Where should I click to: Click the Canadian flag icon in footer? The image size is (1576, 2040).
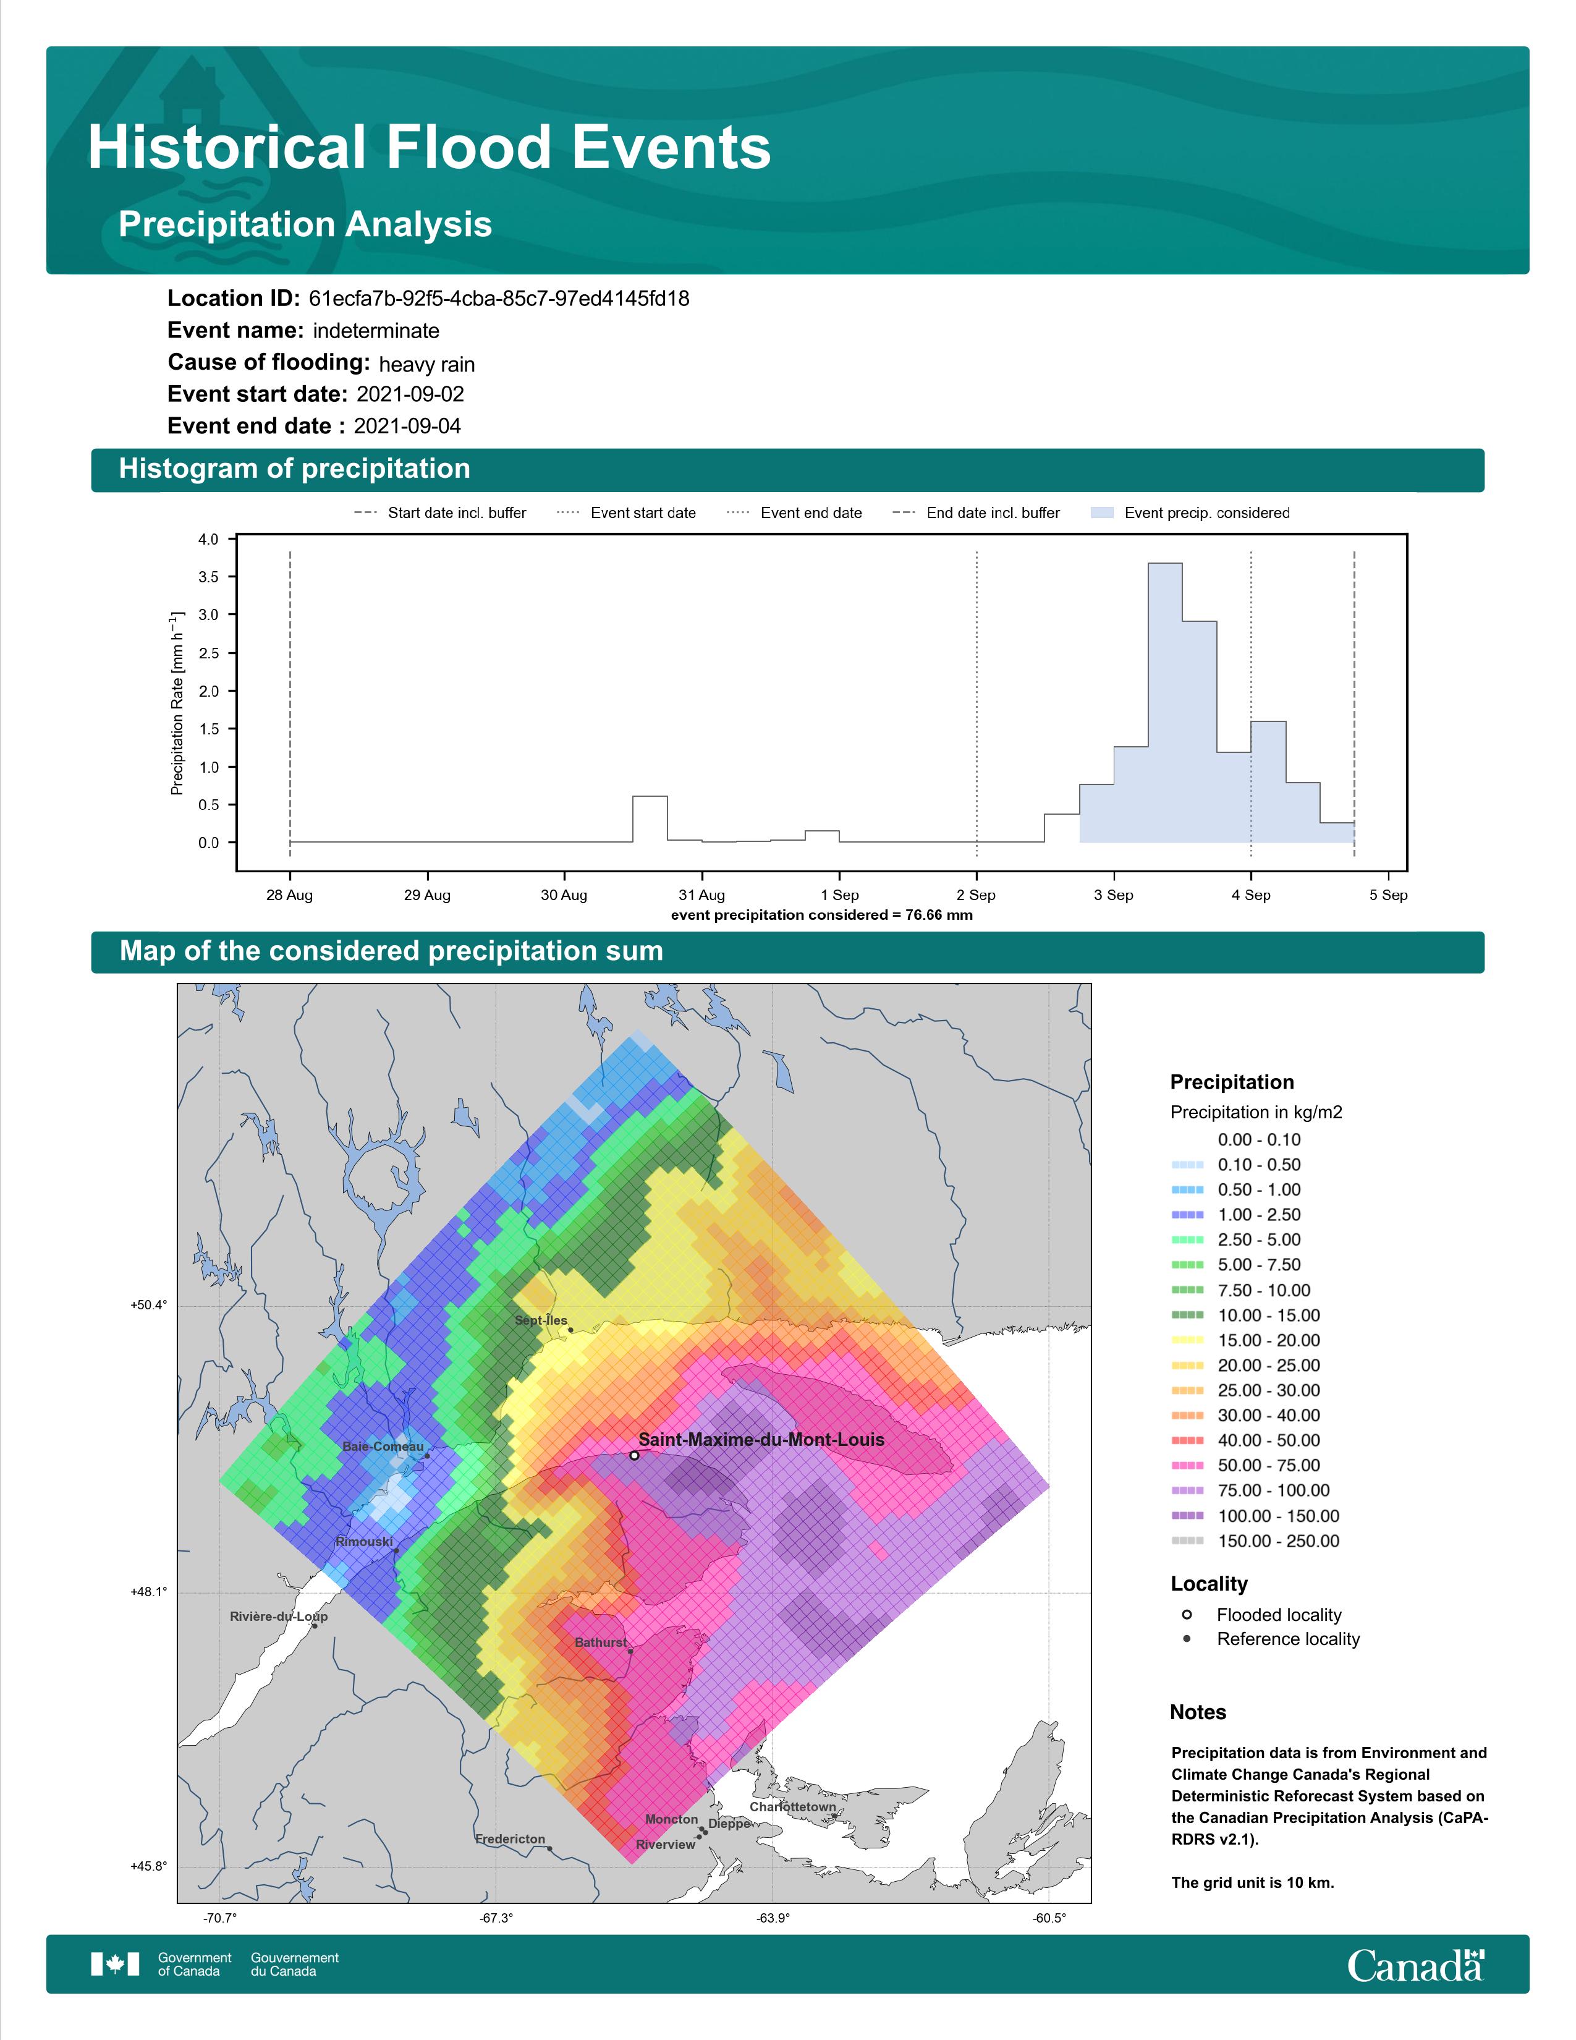coord(115,1965)
